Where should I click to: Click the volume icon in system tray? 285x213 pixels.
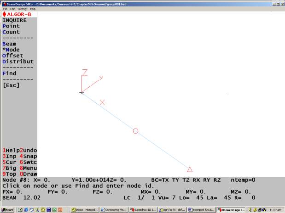tap(250, 210)
